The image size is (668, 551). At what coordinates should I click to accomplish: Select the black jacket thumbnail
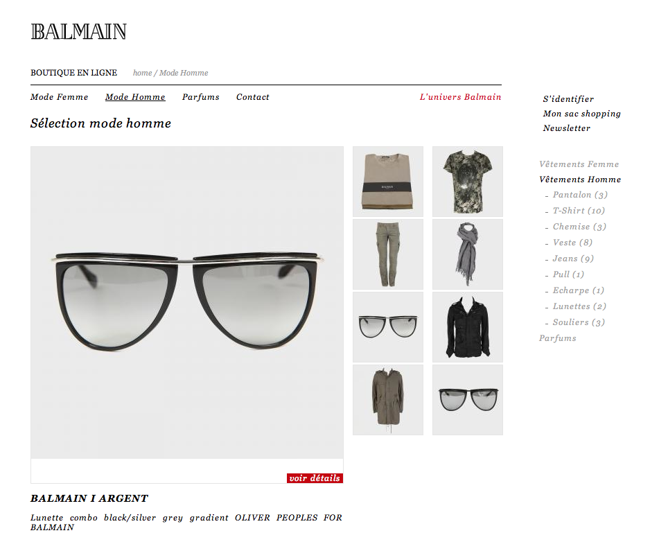pos(468,327)
